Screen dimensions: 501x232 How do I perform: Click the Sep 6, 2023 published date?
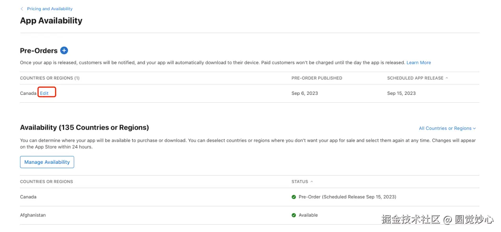click(304, 93)
